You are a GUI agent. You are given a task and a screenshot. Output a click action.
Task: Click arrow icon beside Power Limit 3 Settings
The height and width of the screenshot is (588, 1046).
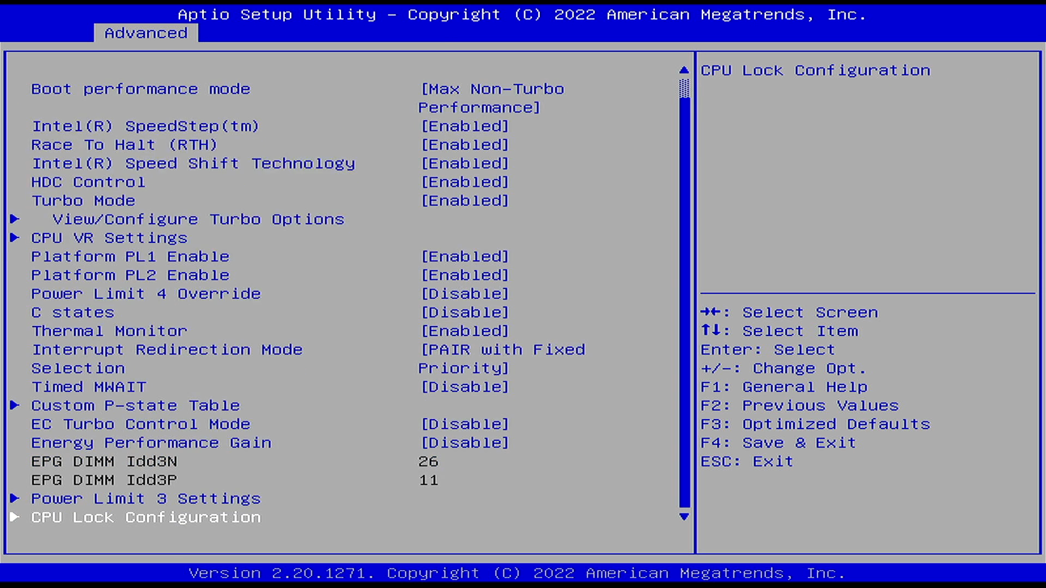[x=15, y=498]
